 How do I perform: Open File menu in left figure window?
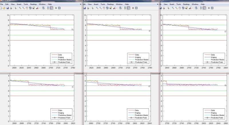2,4
